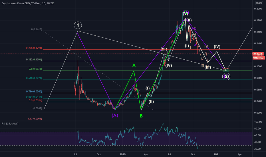Viewport: 266px width, 157px height.
Task: Click the 60.00 RSI scale label
Action: click(258, 135)
